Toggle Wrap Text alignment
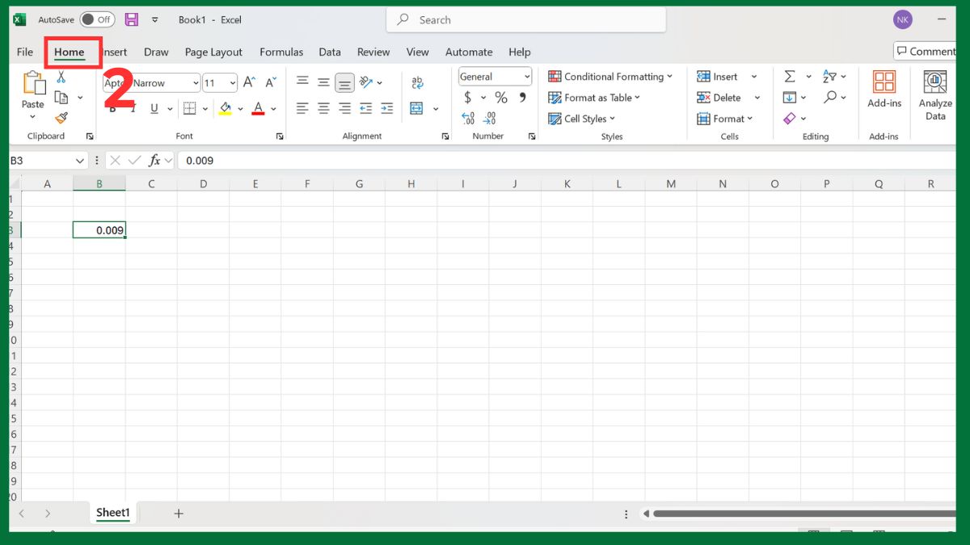 [418, 82]
